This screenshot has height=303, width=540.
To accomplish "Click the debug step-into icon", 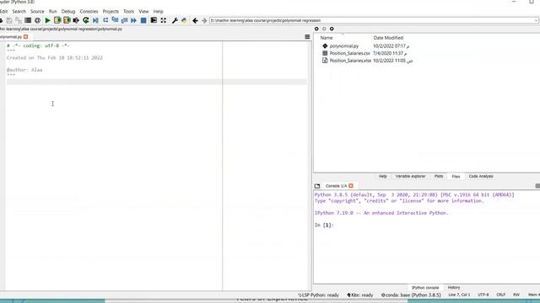I will coord(115,20).
